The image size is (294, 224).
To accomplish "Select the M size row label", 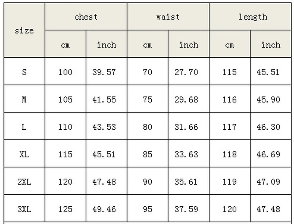I will [24, 99].
